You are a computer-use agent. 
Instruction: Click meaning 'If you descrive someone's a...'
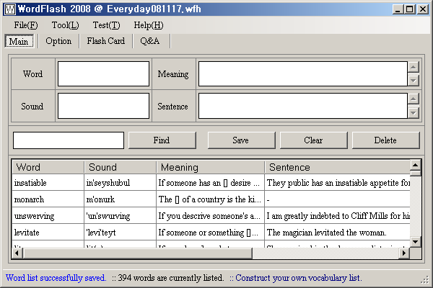(x=209, y=216)
